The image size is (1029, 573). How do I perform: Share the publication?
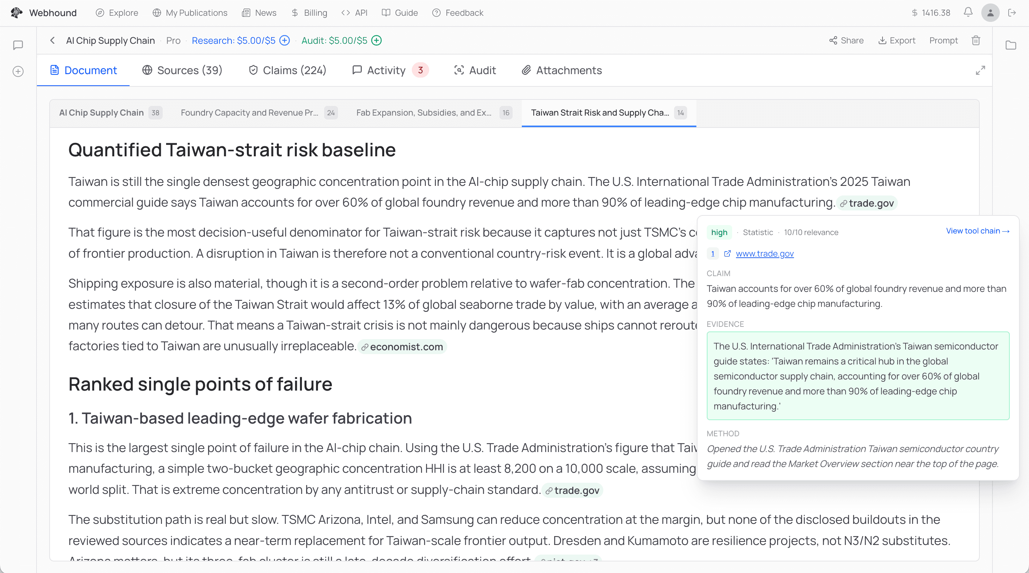846,40
